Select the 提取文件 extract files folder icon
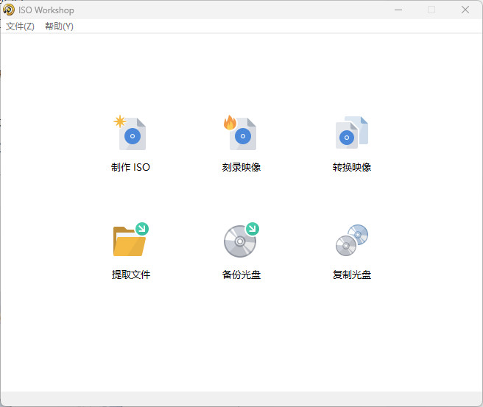This screenshot has width=483, height=407. tap(130, 239)
